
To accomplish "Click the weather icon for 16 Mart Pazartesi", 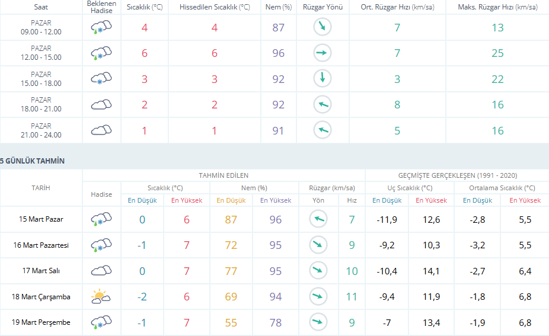I will [x=101, y=245].
